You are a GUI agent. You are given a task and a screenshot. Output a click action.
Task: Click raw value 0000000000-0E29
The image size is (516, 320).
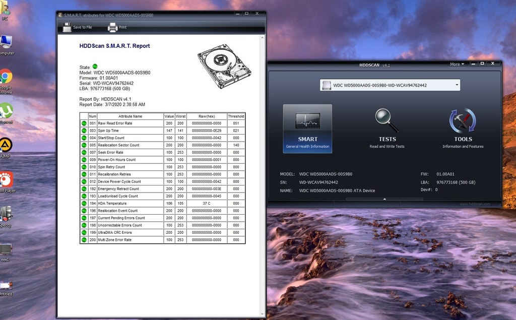click(207, 131)
